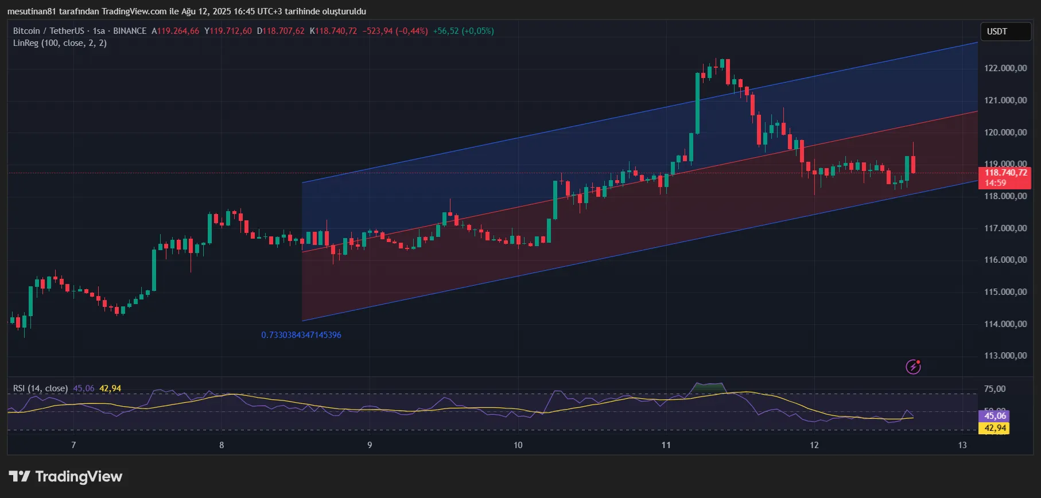Click the 117.000,00 price axis label
This screenshot has width=1041, height=498.
click(1005, 228)
